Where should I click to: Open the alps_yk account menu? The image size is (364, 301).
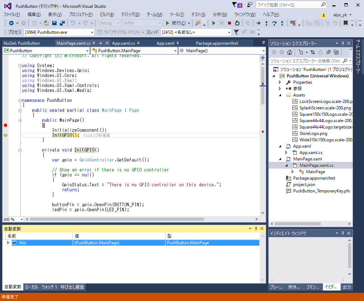[342, 15]
